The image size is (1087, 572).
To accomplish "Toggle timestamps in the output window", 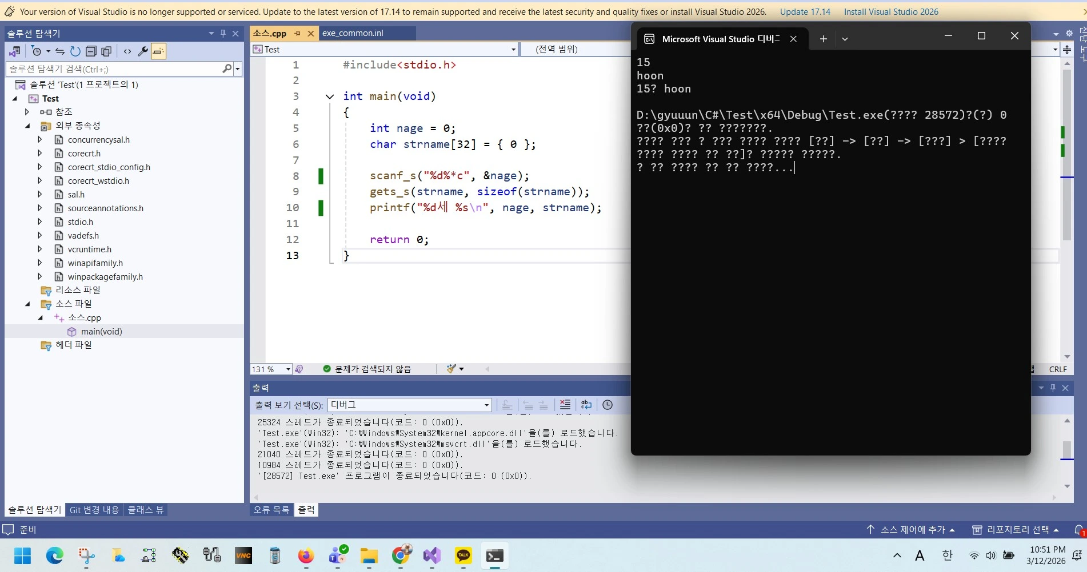I will (x=608, y=405).
